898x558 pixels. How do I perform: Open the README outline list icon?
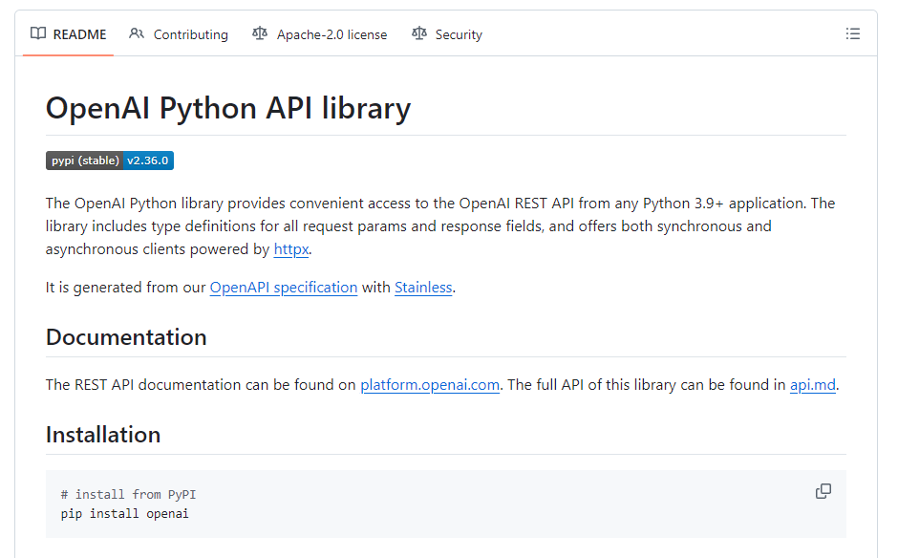[x=853, y=33]
